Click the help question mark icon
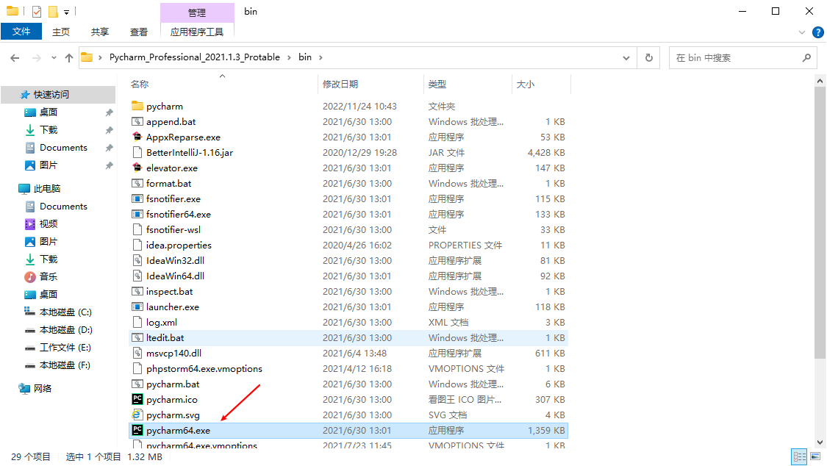This screenshot has height=466, width=827. click(x=817, y=32)
